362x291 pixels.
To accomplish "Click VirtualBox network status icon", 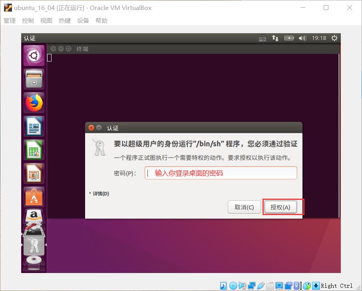I will [x=252, y=286].
